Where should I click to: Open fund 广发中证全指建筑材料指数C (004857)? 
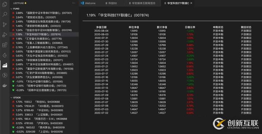point(44,64)
